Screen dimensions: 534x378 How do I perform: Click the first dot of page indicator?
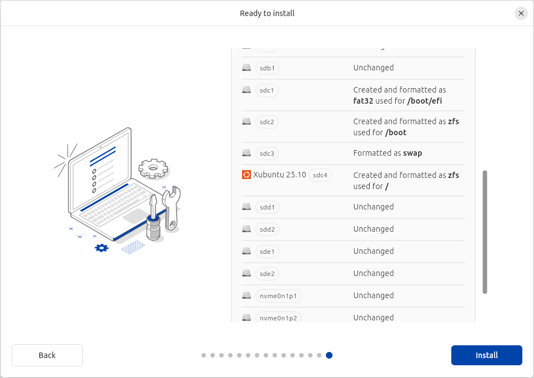tap(204, 355)
